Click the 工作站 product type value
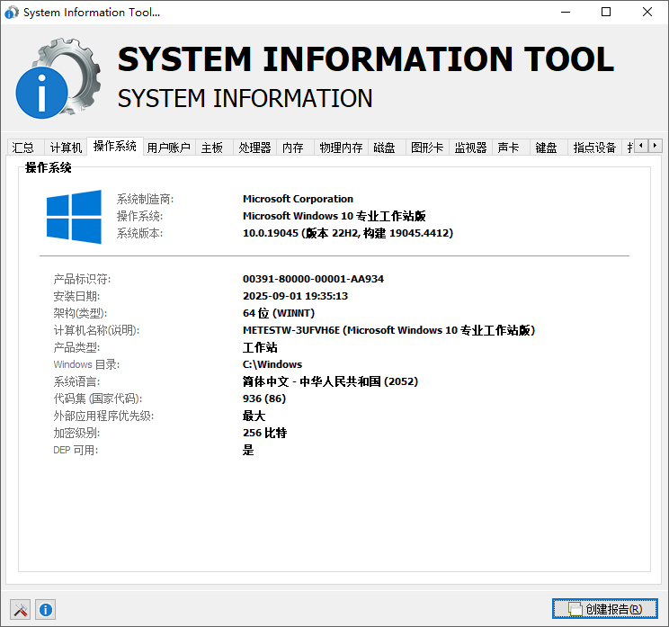The width and height of the screenshot is (669, 627). (x=260, y=347)
